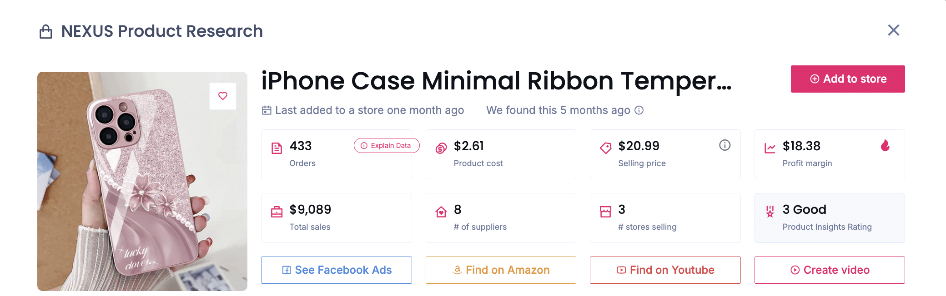The height and width of the screenshot is (296, 946).
Task: Click the stores selling storefront icon
Action: (x=605, y=212)
